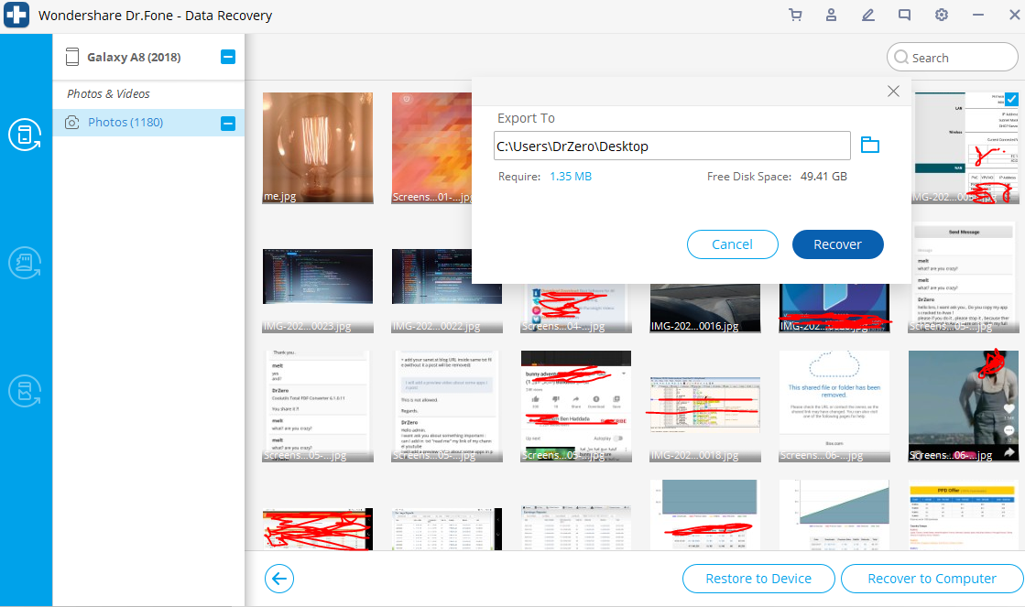Uncheck the checked top-right thumbnail checkbox
Image resolution: width=1025 pixels, height=607 pixels.
[x=1011, y=99]
